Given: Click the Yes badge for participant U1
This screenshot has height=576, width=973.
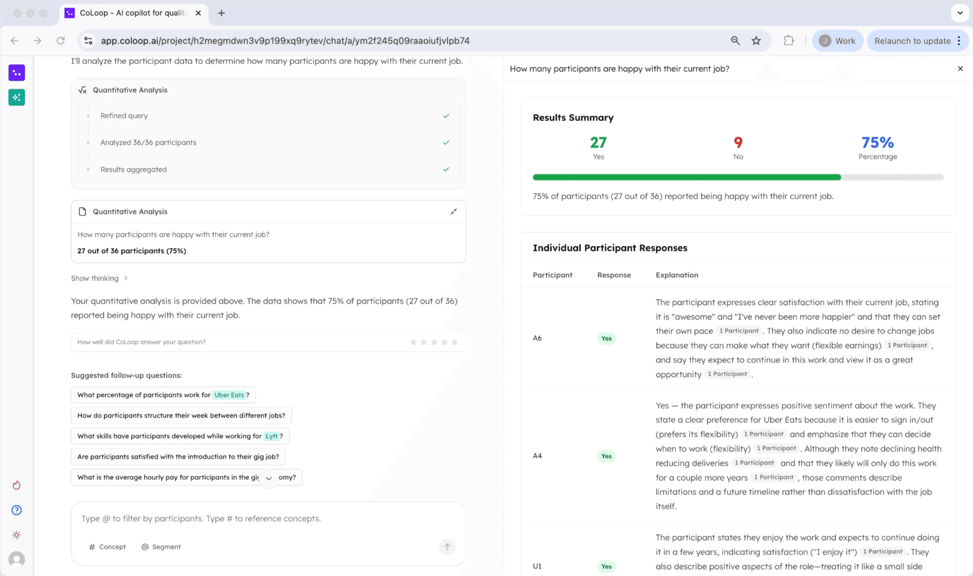Looking at the screenshot, I should click(606, 566).
